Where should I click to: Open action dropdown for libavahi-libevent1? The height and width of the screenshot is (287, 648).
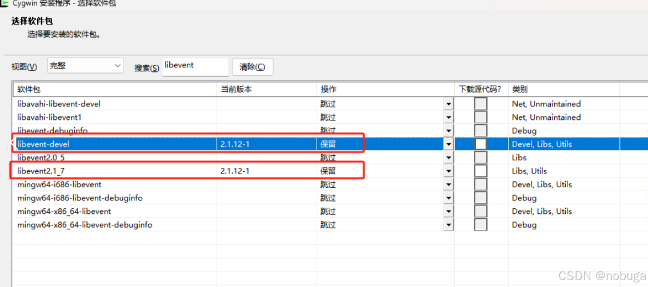coord(449,118)
